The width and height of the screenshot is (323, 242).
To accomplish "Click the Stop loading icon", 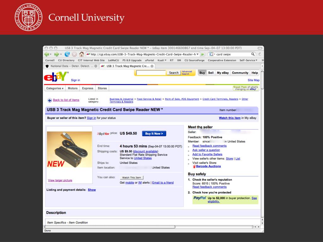I will 74,54.
